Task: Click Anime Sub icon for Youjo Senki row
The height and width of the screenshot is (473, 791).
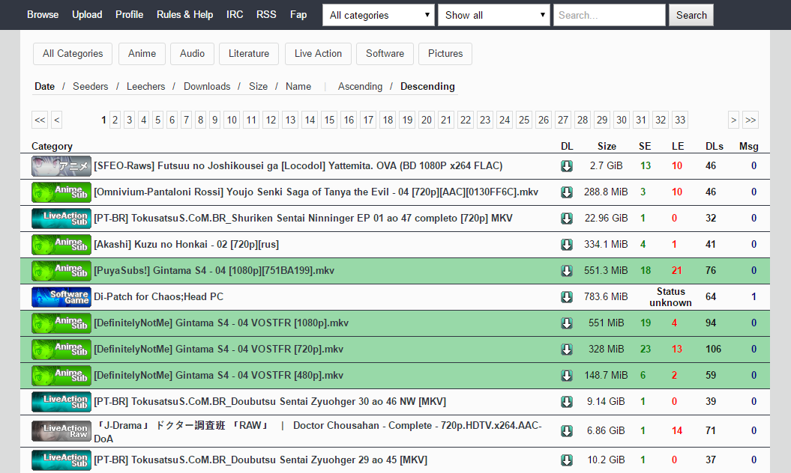Action: 61,192
